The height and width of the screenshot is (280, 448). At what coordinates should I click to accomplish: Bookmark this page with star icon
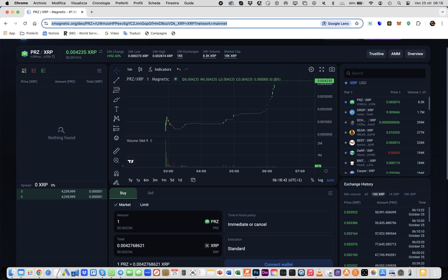pos(357,23)
